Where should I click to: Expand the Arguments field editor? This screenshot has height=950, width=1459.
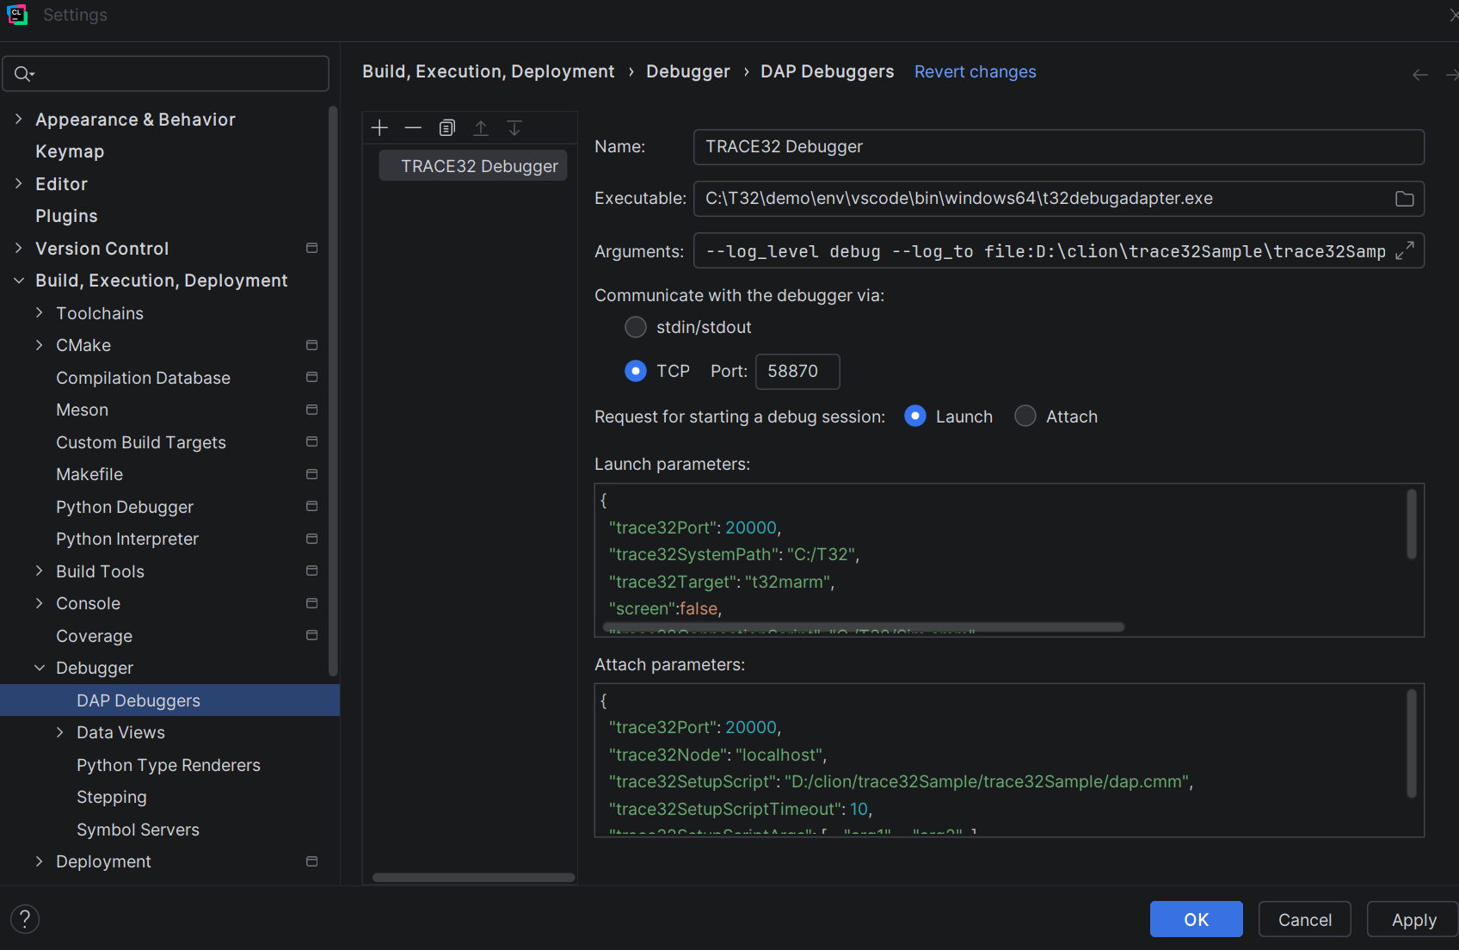point(1404,250)
